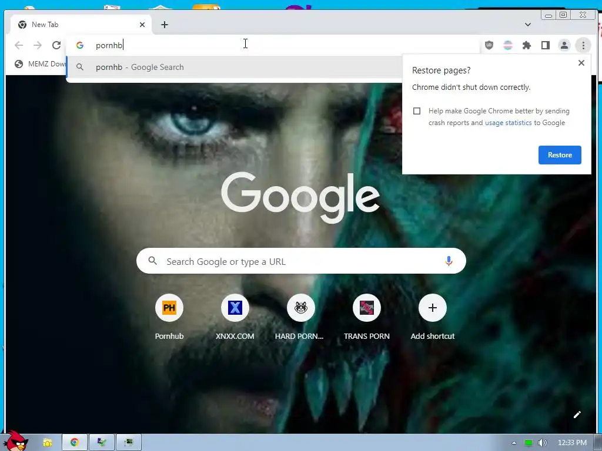602x451 pixels.
Task: Click the Chrome taskbar button
Action: (75, 442)
